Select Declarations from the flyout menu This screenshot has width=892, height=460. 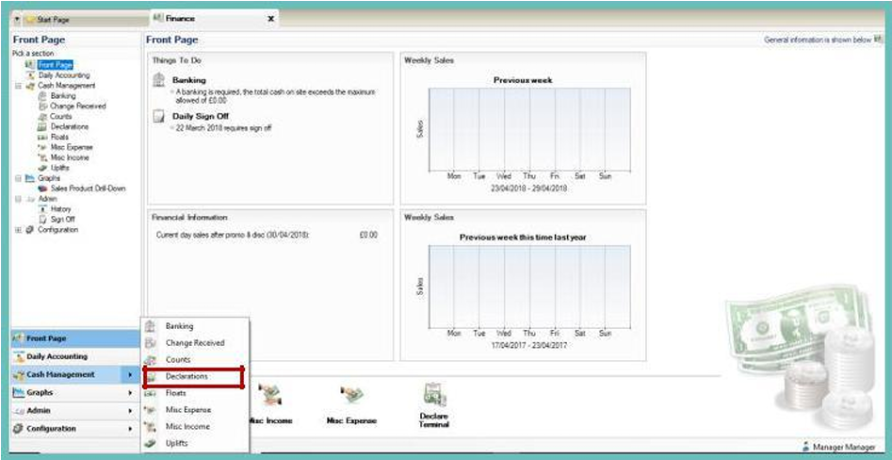coord(187,376)
